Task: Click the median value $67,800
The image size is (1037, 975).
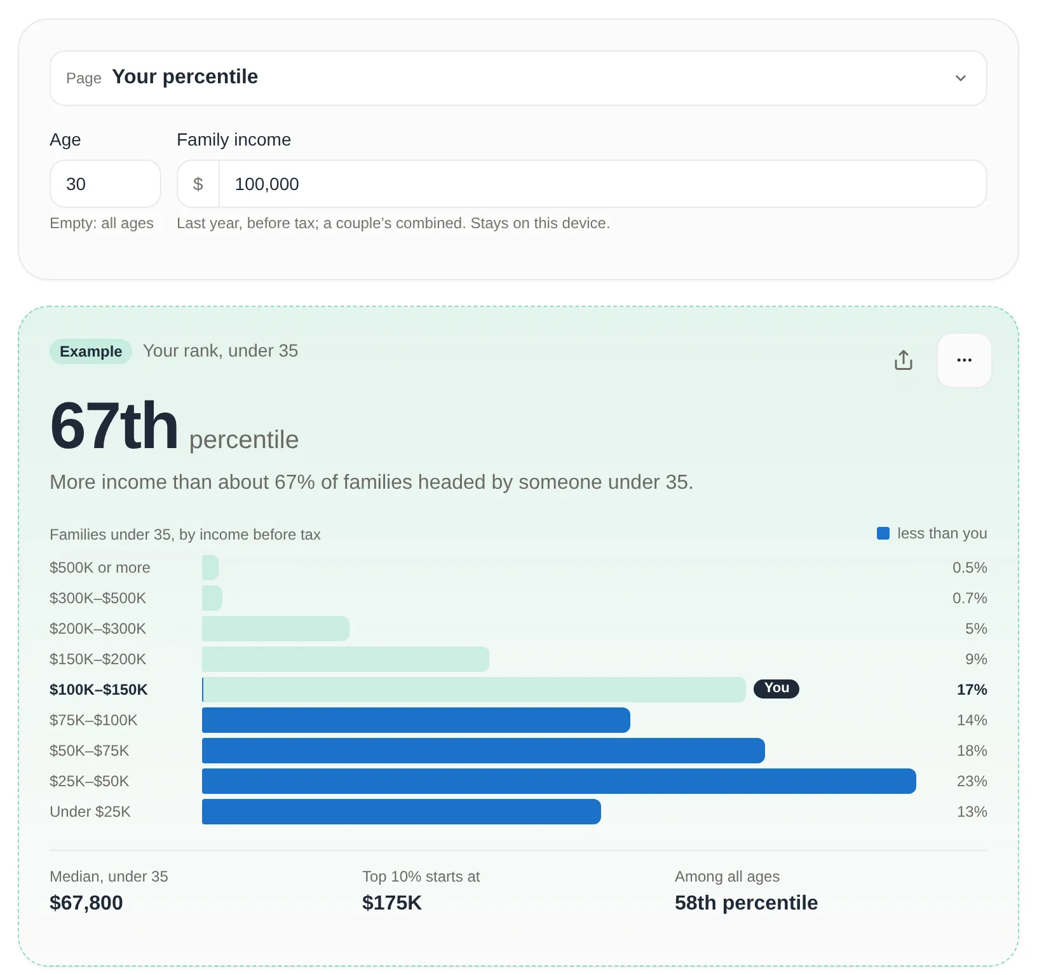Action: [86, 903]
